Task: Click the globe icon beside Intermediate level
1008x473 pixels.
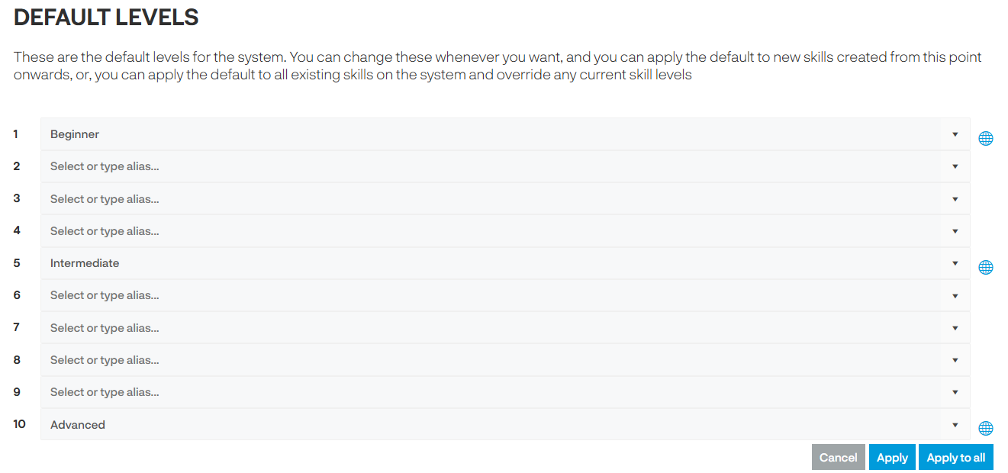Action: (986, 268)
